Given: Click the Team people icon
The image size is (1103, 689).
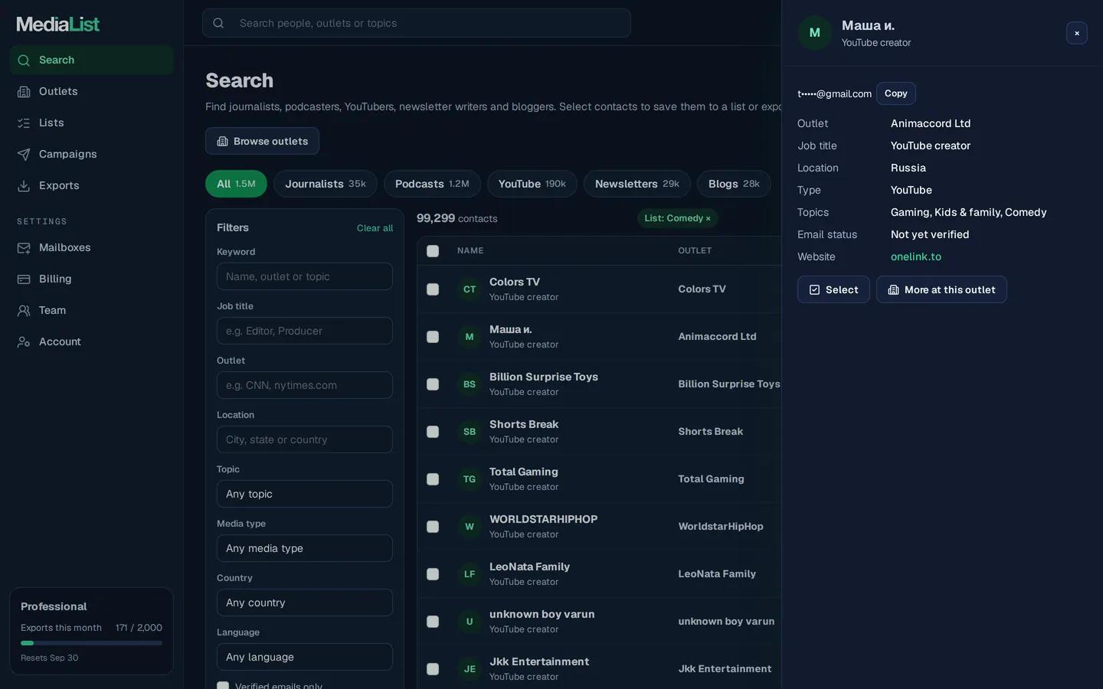Looking at the screenshot, I should click(24, 311).
